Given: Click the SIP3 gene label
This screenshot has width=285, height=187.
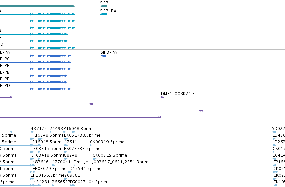Looking at the screenshot, I should point(104,3).
